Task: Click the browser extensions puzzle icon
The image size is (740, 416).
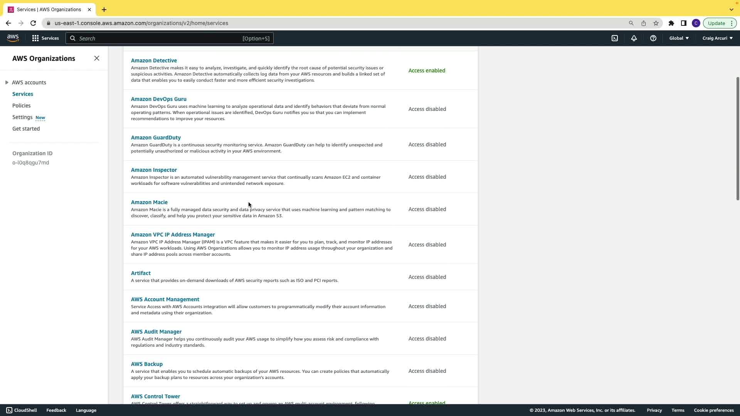Action: (x=671, y=23)
